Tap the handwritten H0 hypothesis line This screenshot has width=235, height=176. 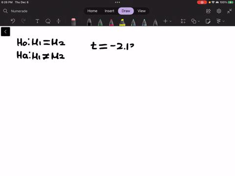[41, 43]
